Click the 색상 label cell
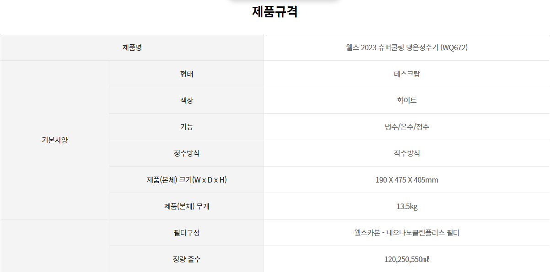 point(187,100)
